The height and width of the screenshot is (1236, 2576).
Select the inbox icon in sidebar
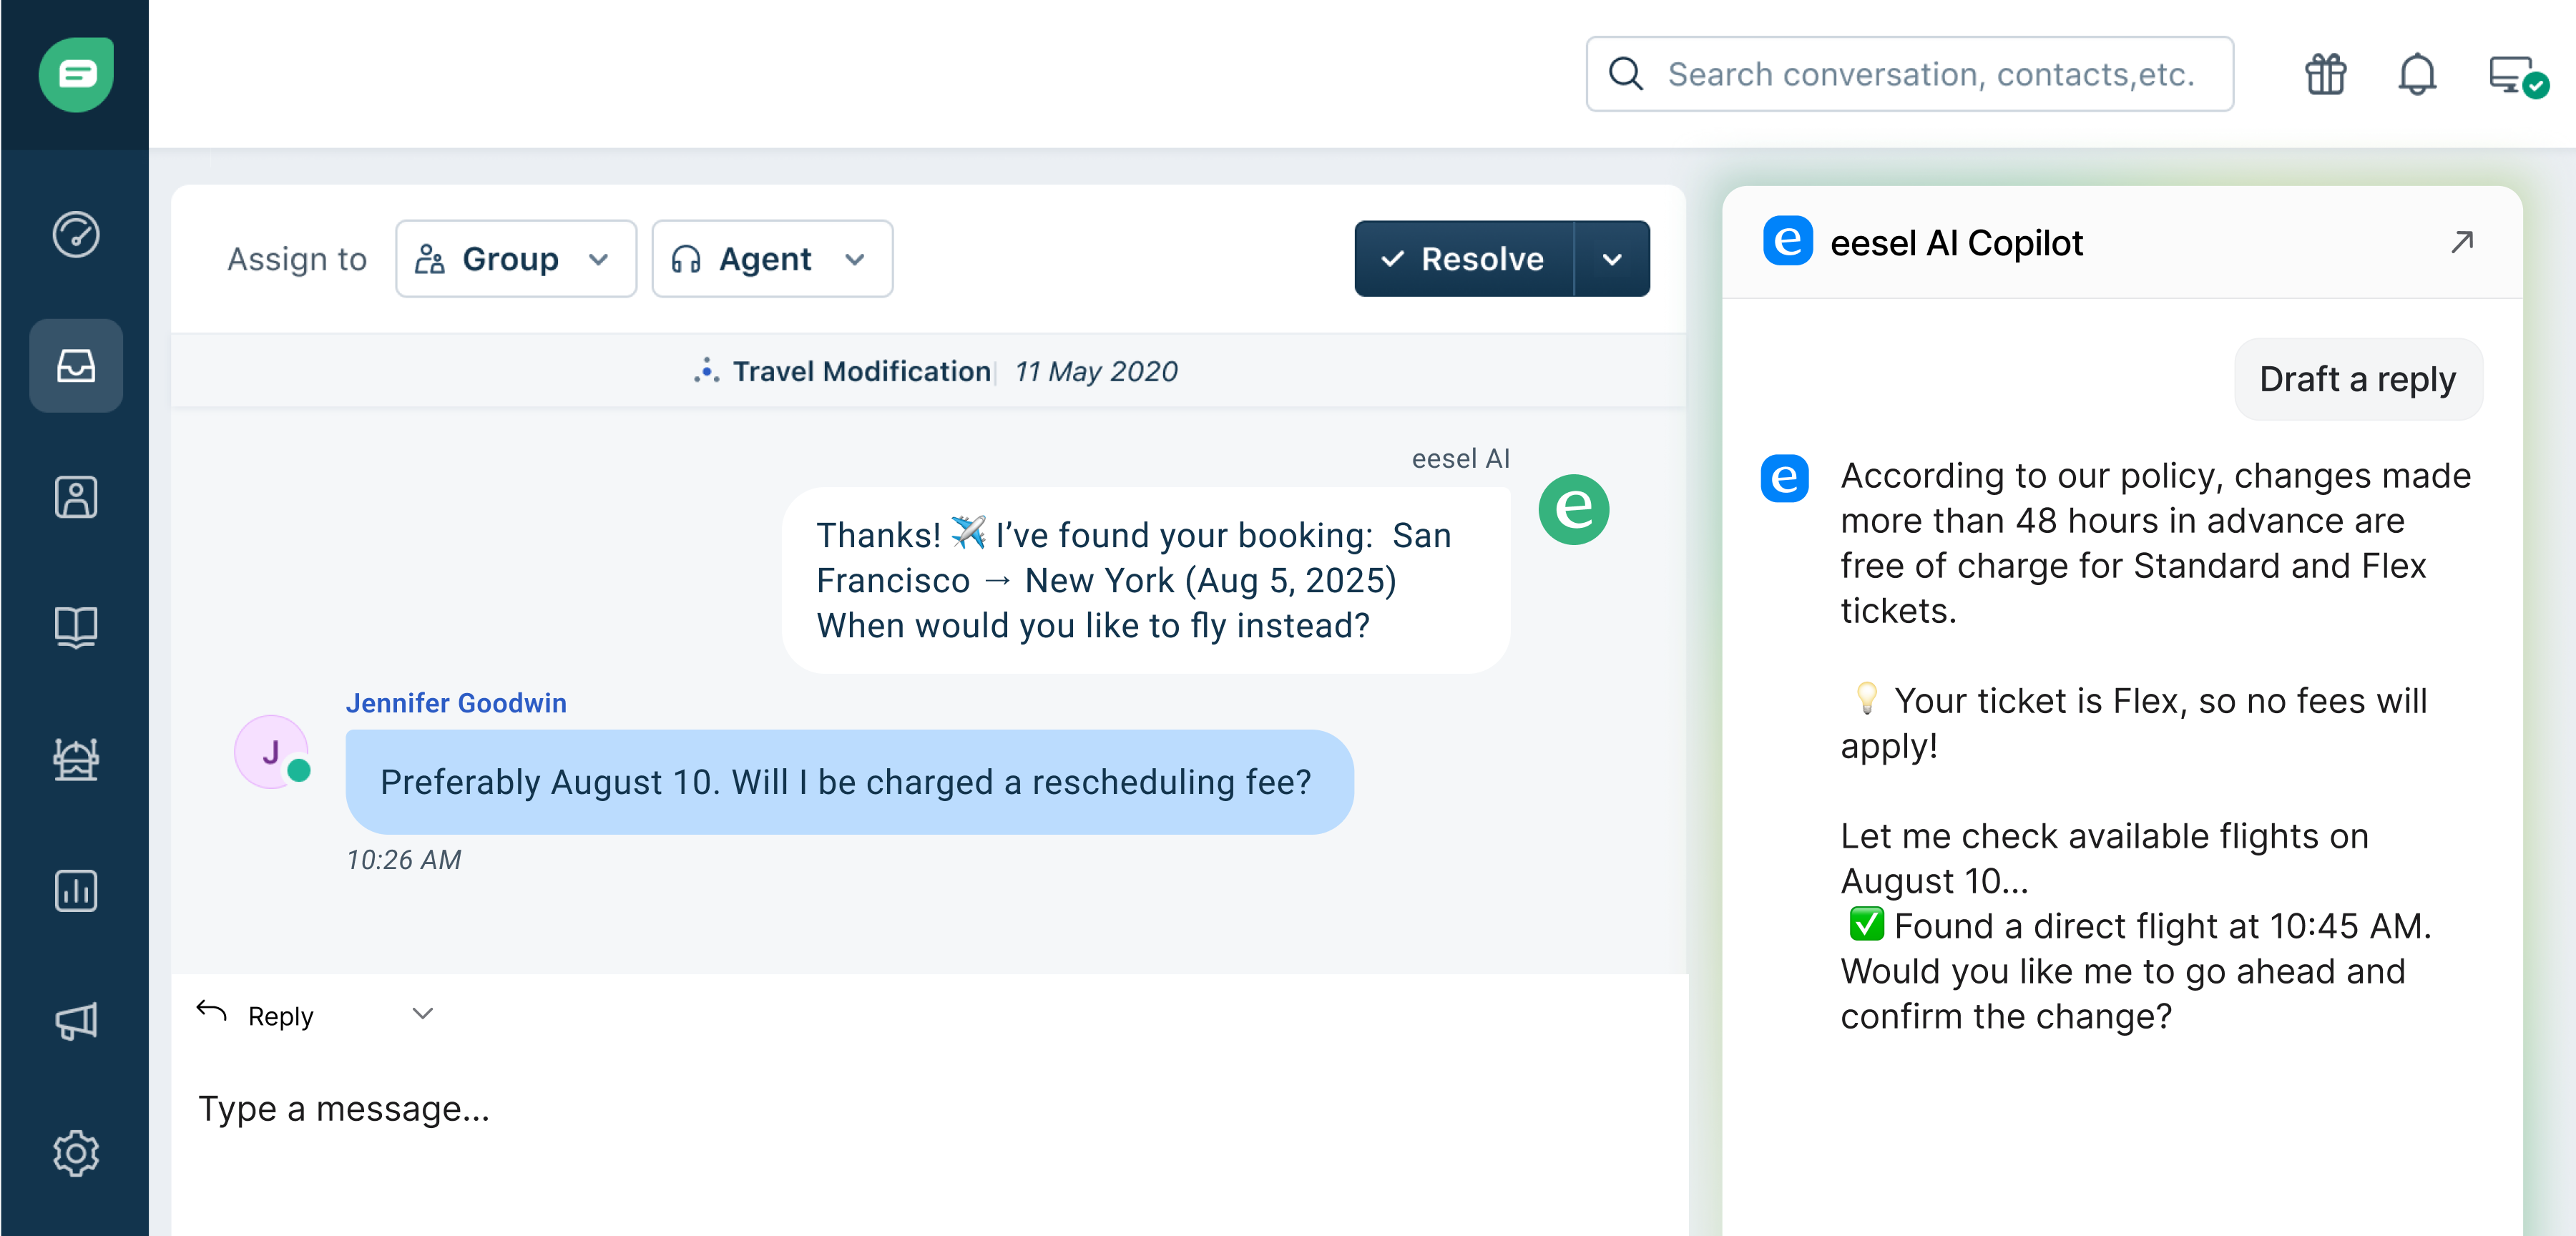pyautogui.click(x=75, y=366)
